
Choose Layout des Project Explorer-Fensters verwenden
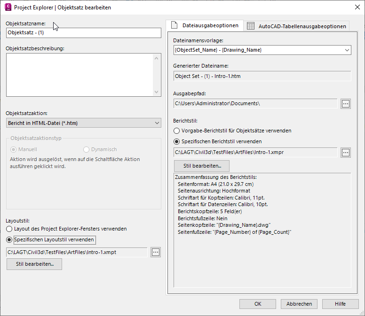10,229
